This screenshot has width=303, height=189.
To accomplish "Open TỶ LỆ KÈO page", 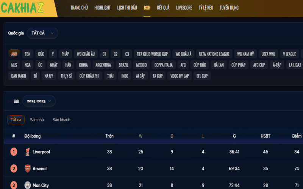I will tap(206, 8).
